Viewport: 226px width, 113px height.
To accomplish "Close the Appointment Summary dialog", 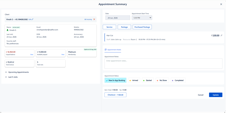I will pyautogui.click(x=221, y=4).
